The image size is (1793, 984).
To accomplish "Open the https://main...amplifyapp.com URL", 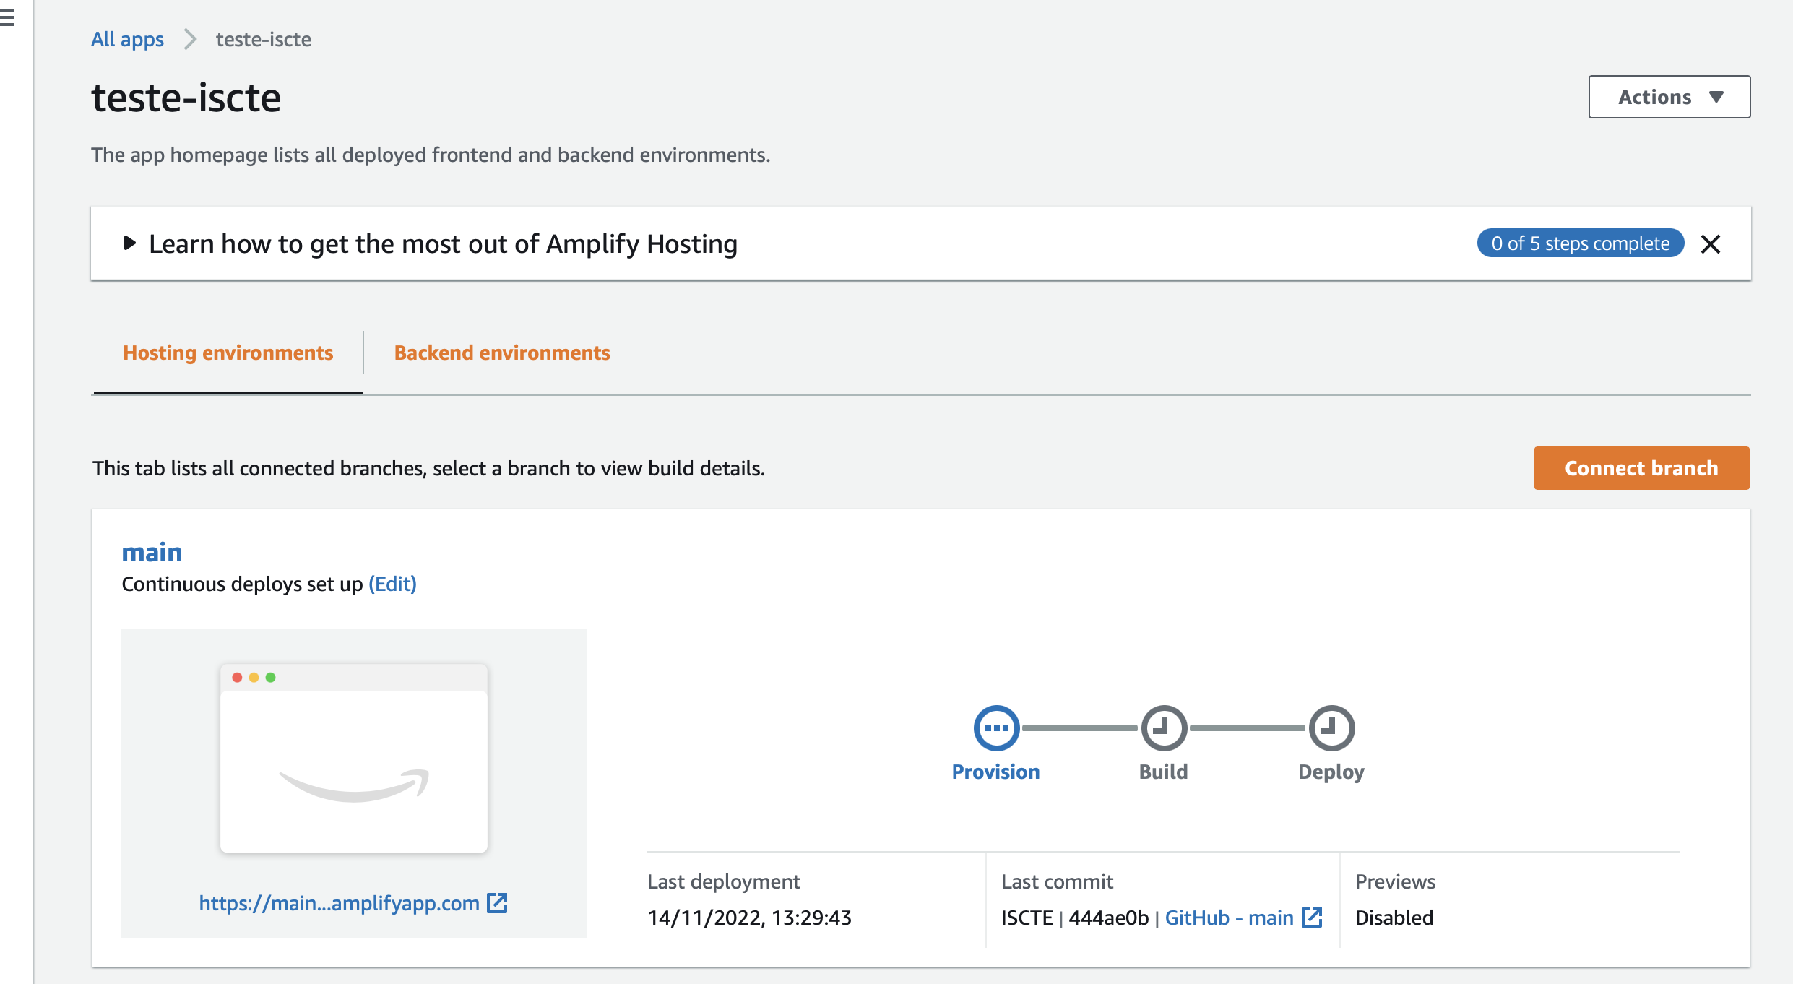I will [339, 903].
